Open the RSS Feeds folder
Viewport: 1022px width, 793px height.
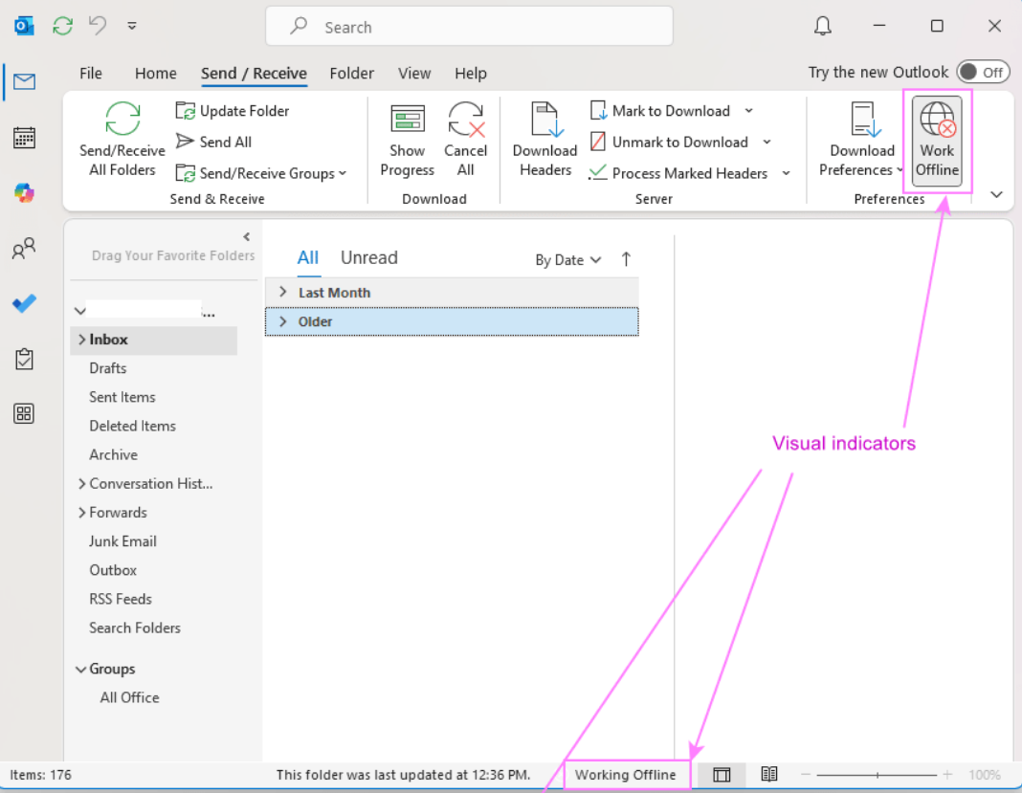point(120,598)
